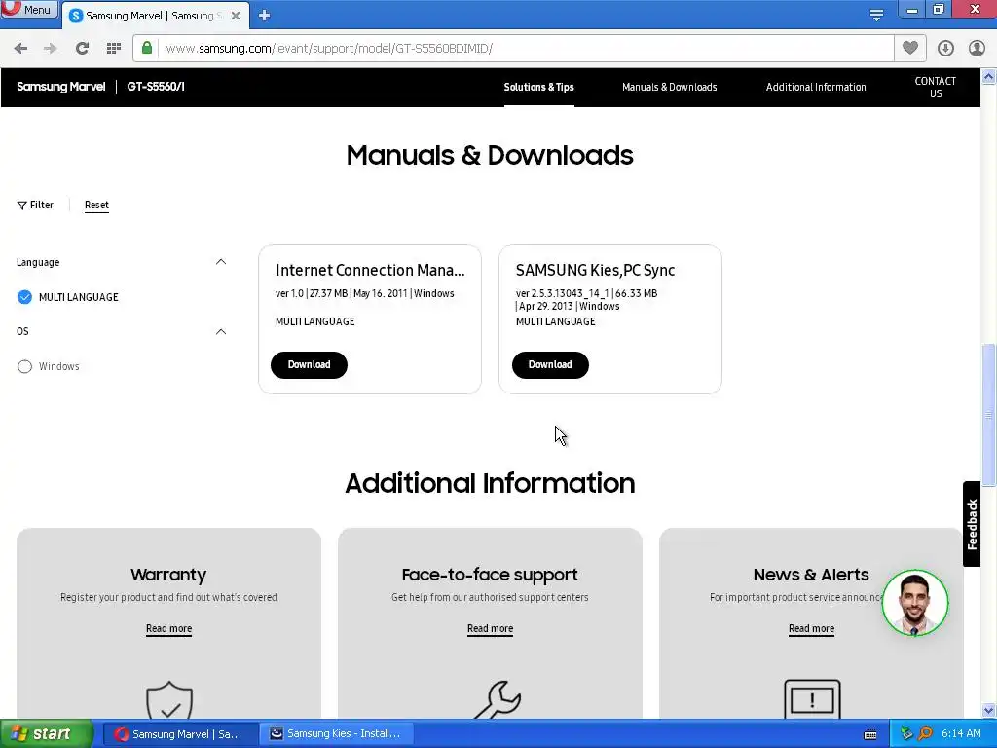
Task: Click the Filter funnel button
Action: pyautogui.click(x=35, y=205)
